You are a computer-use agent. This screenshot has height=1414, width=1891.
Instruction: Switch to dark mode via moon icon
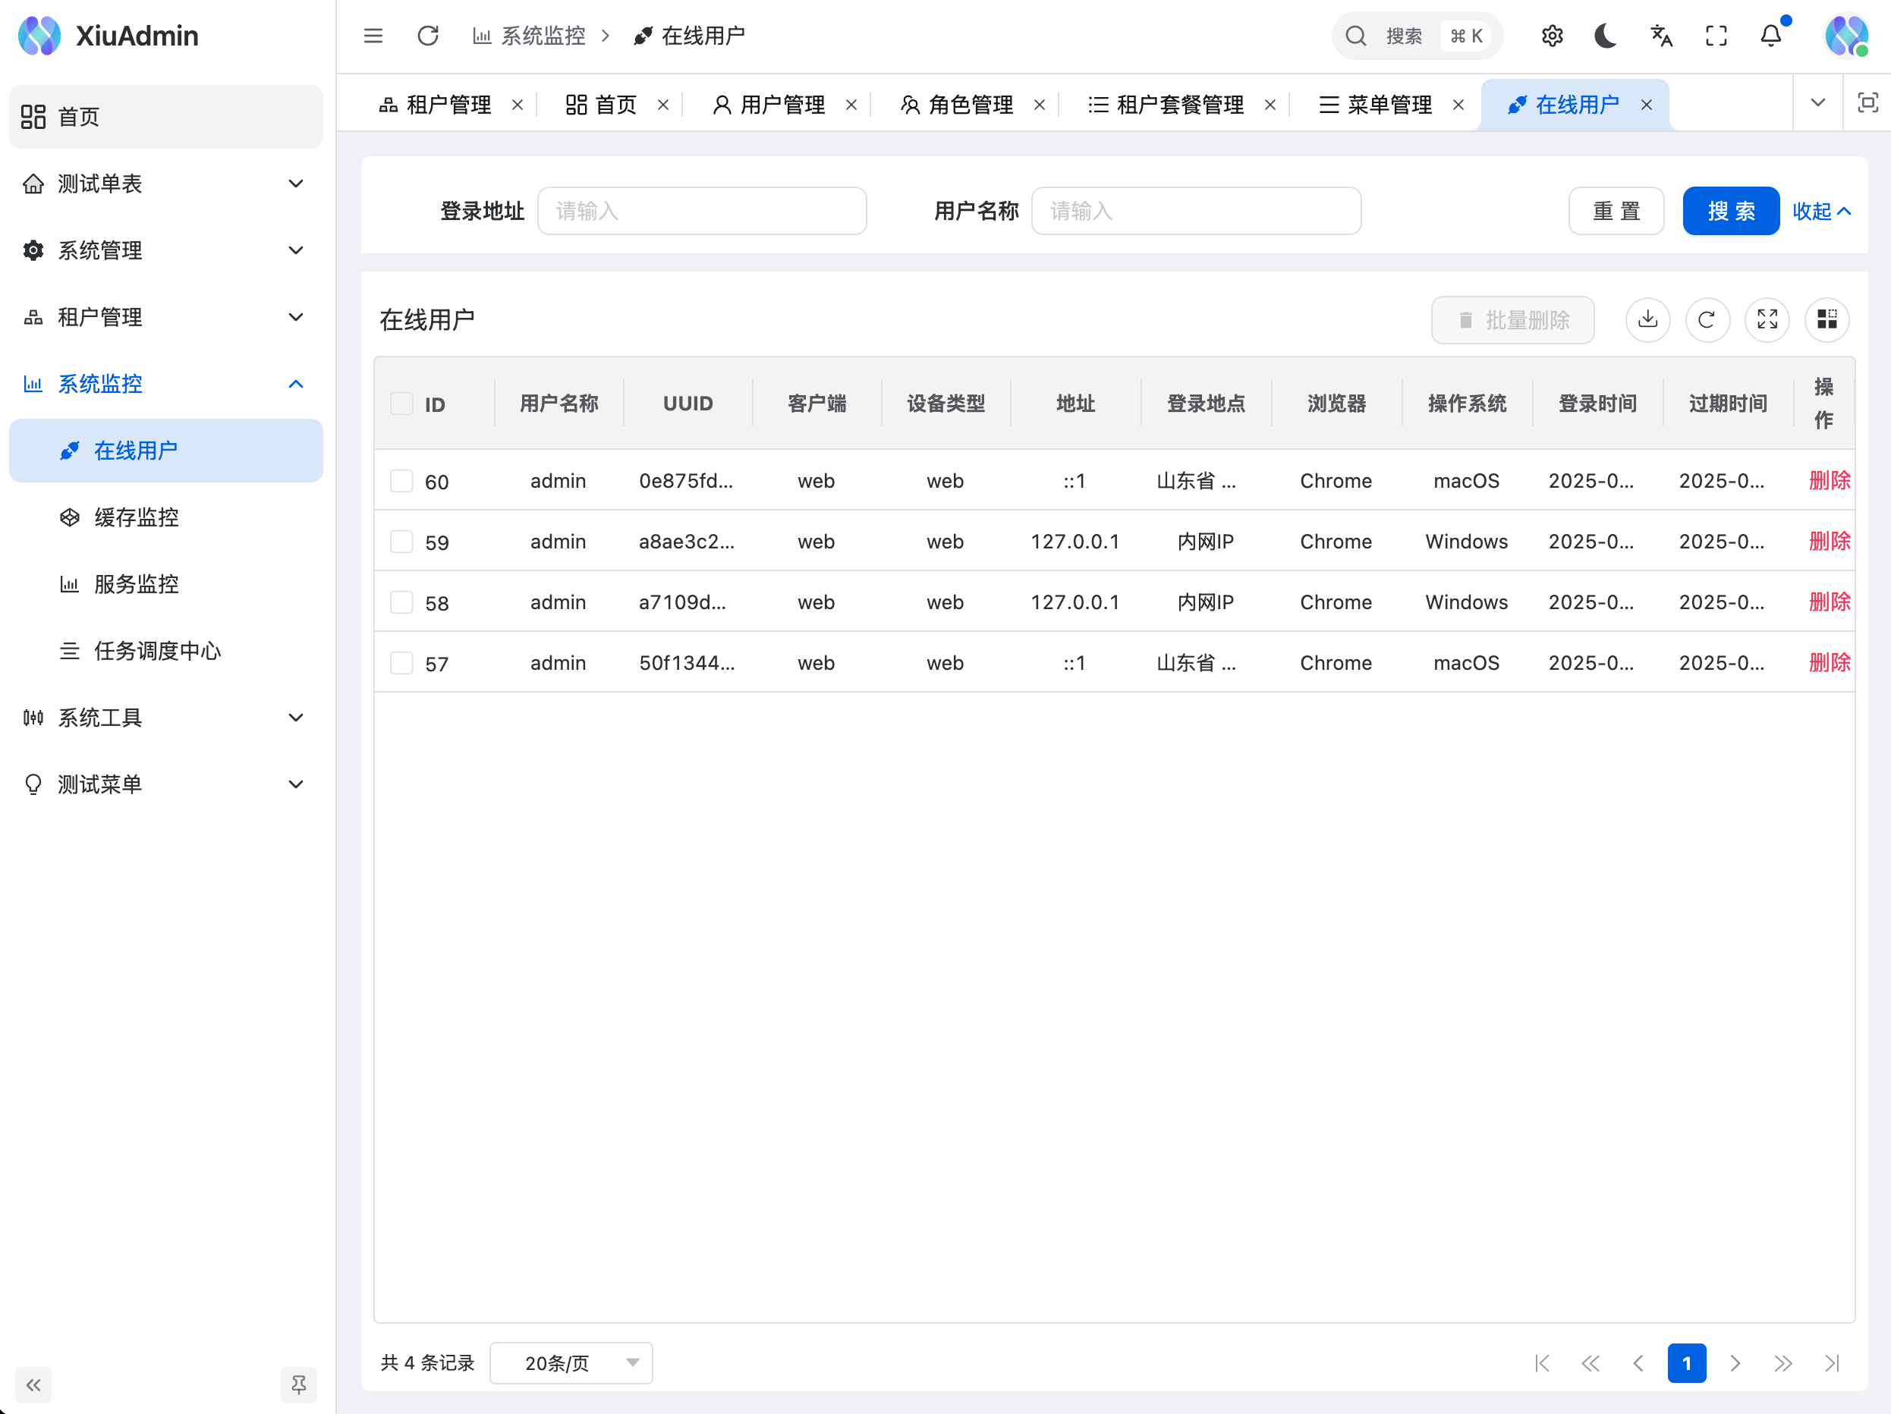tap(1606, 36)
